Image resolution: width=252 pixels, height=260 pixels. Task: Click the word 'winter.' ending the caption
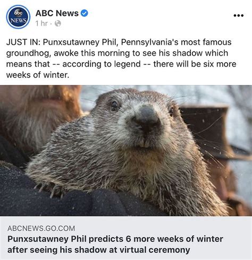[x=56, y=75]
